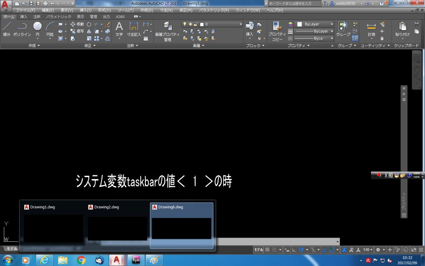Screen dimensions: 425x266
Task: Click the モデル button in status bar
Action: (258, 249)
